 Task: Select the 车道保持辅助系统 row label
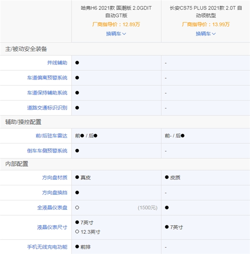[47, 93]
